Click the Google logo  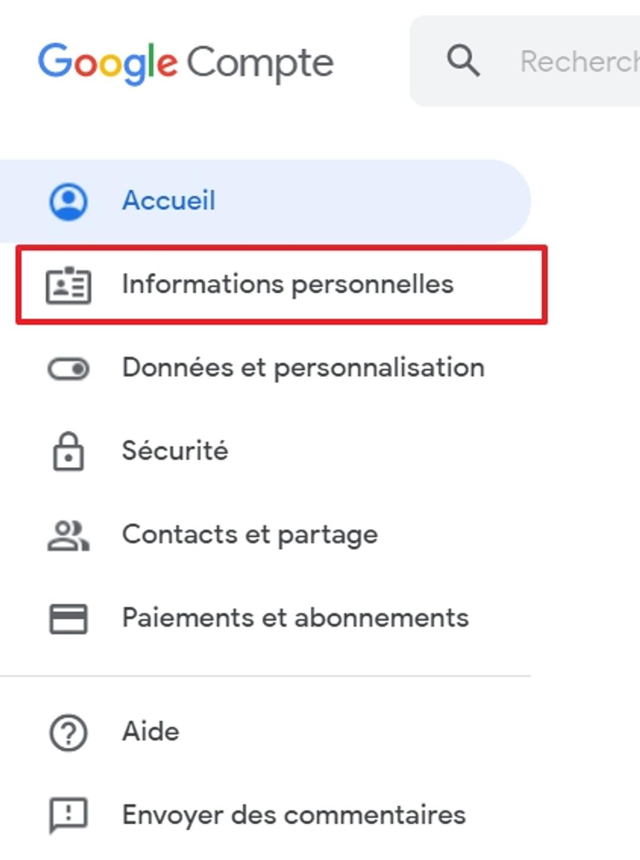(x=108, y=62)
